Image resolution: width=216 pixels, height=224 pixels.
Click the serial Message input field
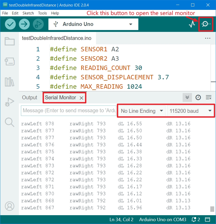[69, 111]
